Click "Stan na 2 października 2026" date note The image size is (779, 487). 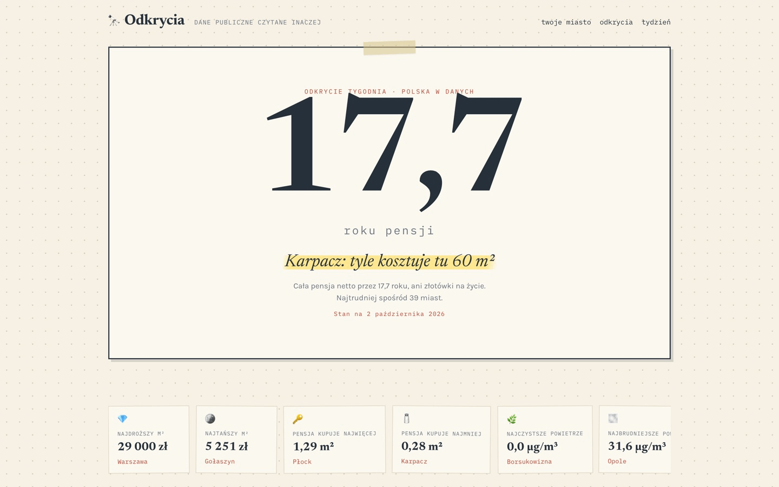pos(389,314)
